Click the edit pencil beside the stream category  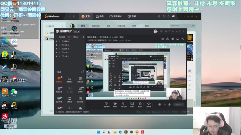105,40
